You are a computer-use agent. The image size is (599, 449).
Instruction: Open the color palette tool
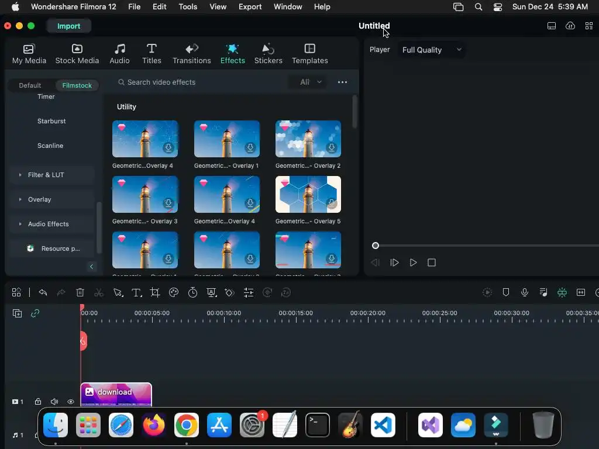(174, 292)
